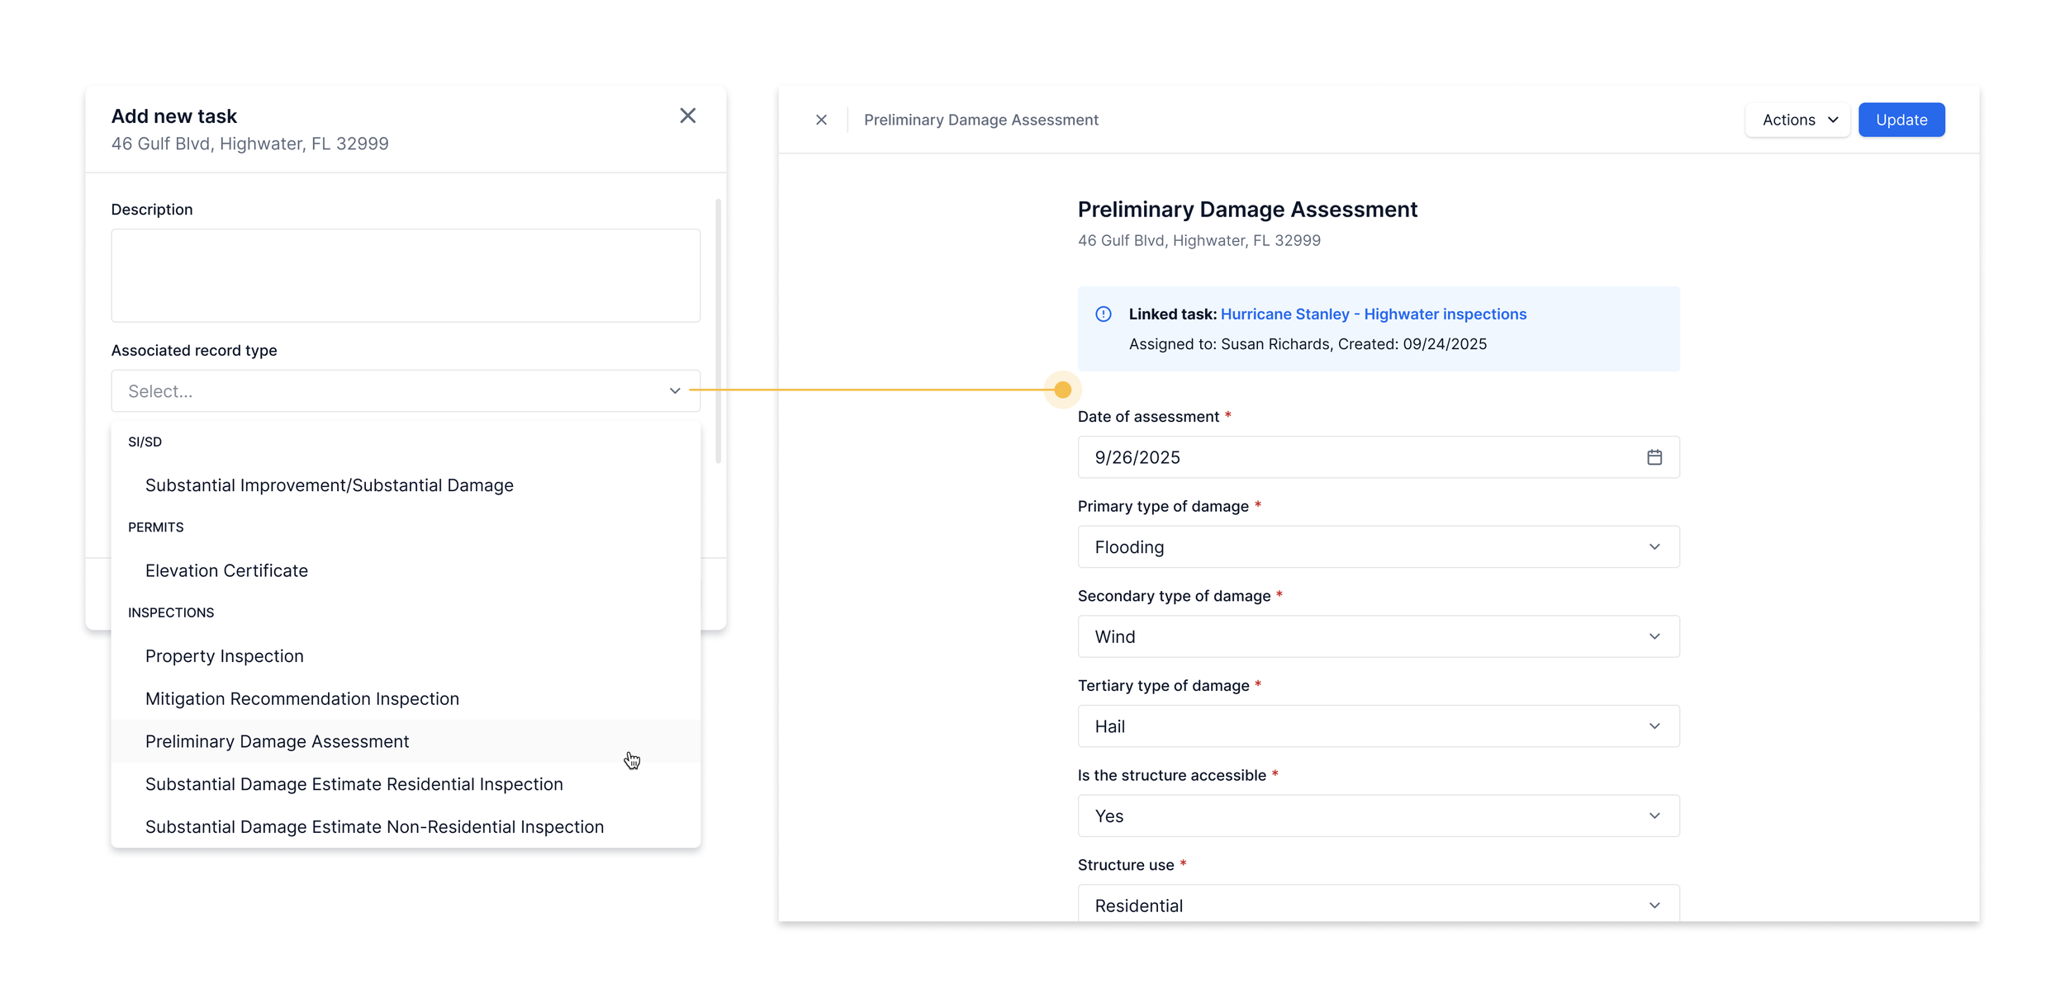
Task: Select Preliminary Damage Assessment option
Action: [278, 741]
